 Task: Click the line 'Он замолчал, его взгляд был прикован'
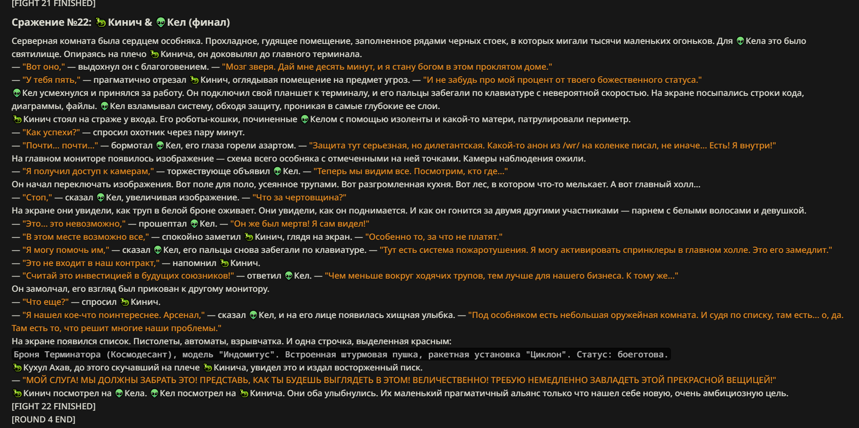[141, 289]
